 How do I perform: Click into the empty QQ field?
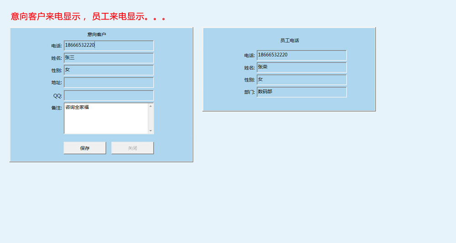click(x=109, y=96)
